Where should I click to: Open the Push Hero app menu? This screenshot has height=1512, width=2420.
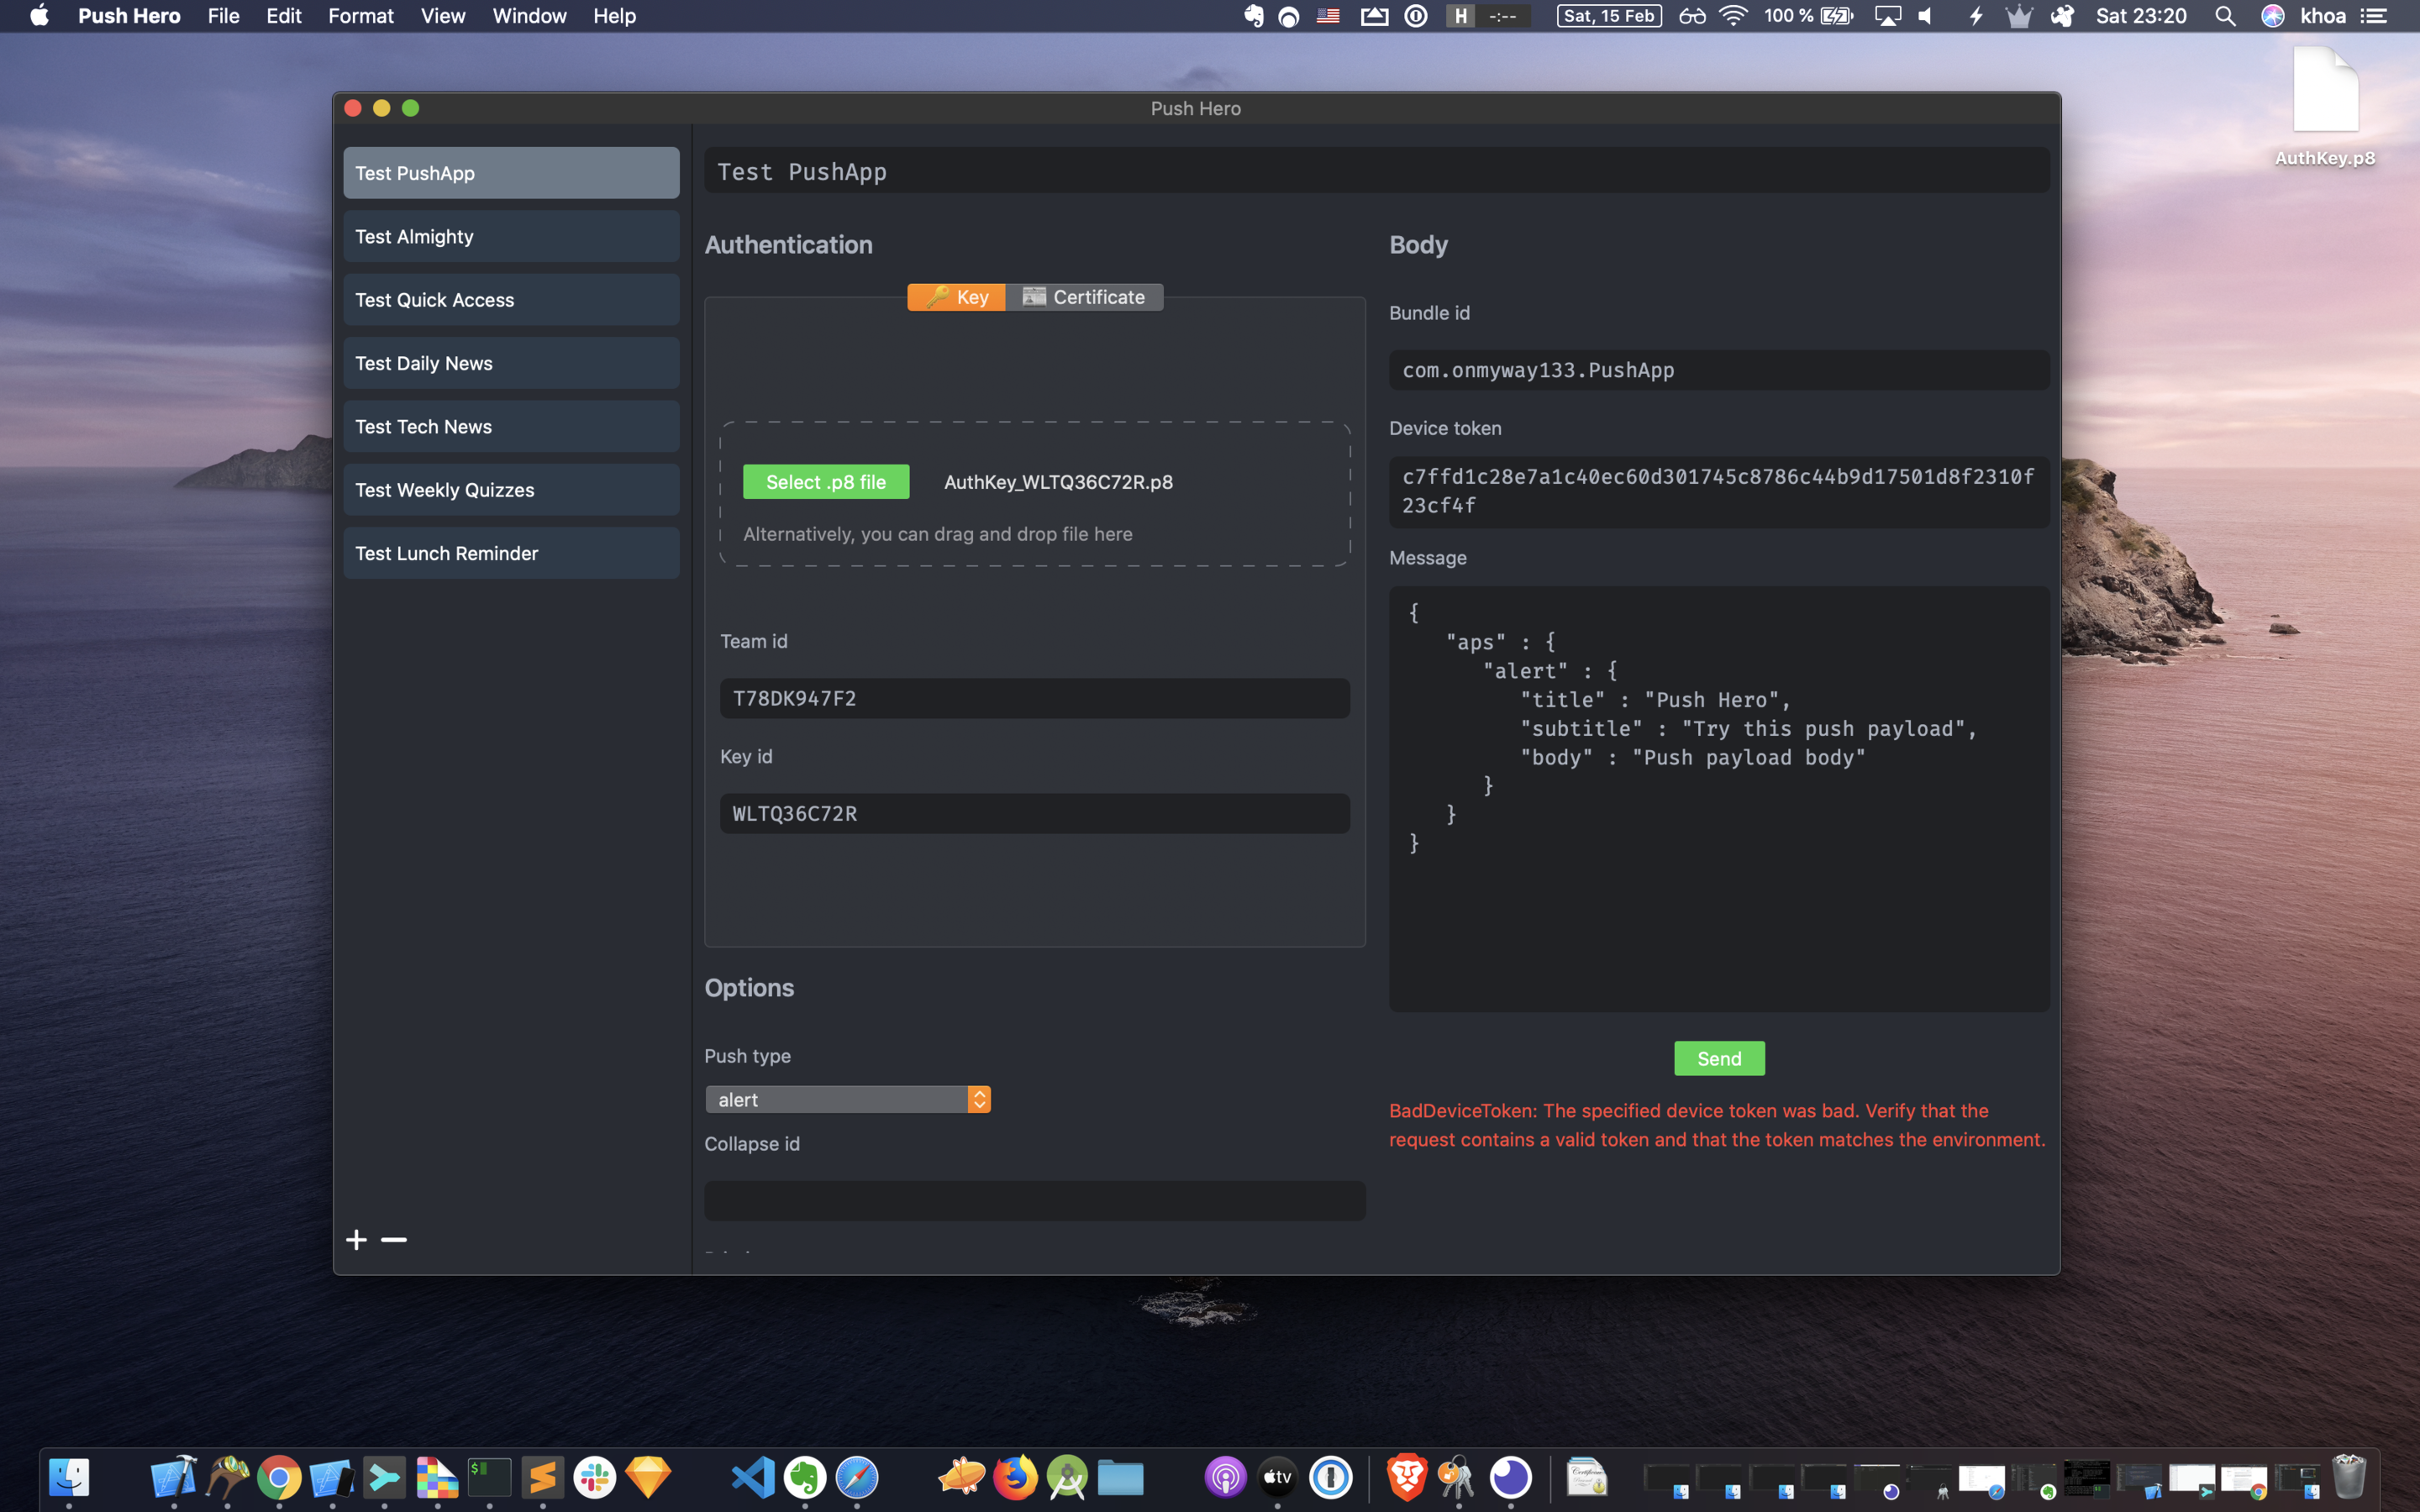click(x=129, y=16)
